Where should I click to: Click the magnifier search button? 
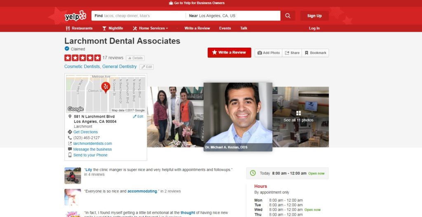click(x=288, y=16)
